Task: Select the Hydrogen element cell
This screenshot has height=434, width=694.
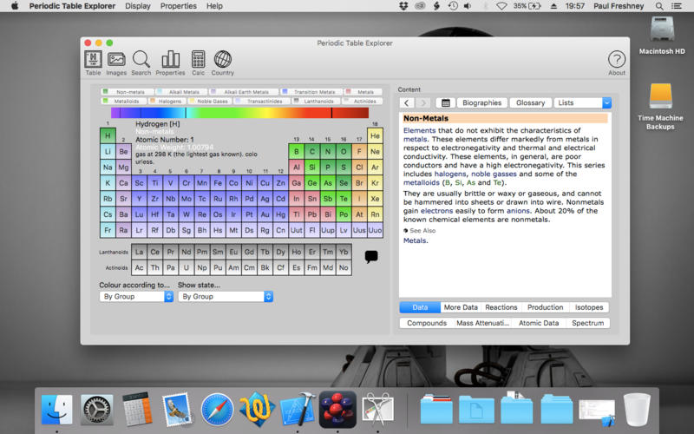Action: (x=108, y=136)
